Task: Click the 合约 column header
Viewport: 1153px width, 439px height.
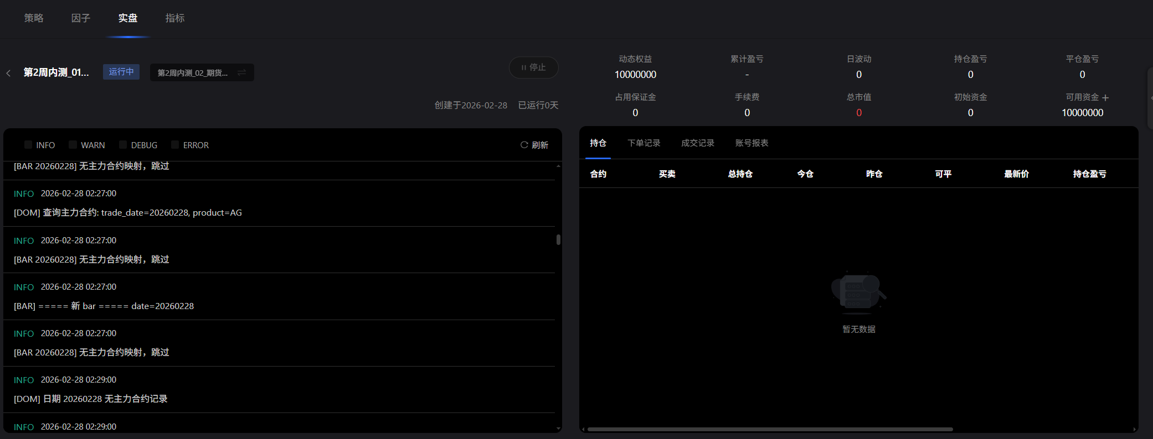Action: [598, 174]
